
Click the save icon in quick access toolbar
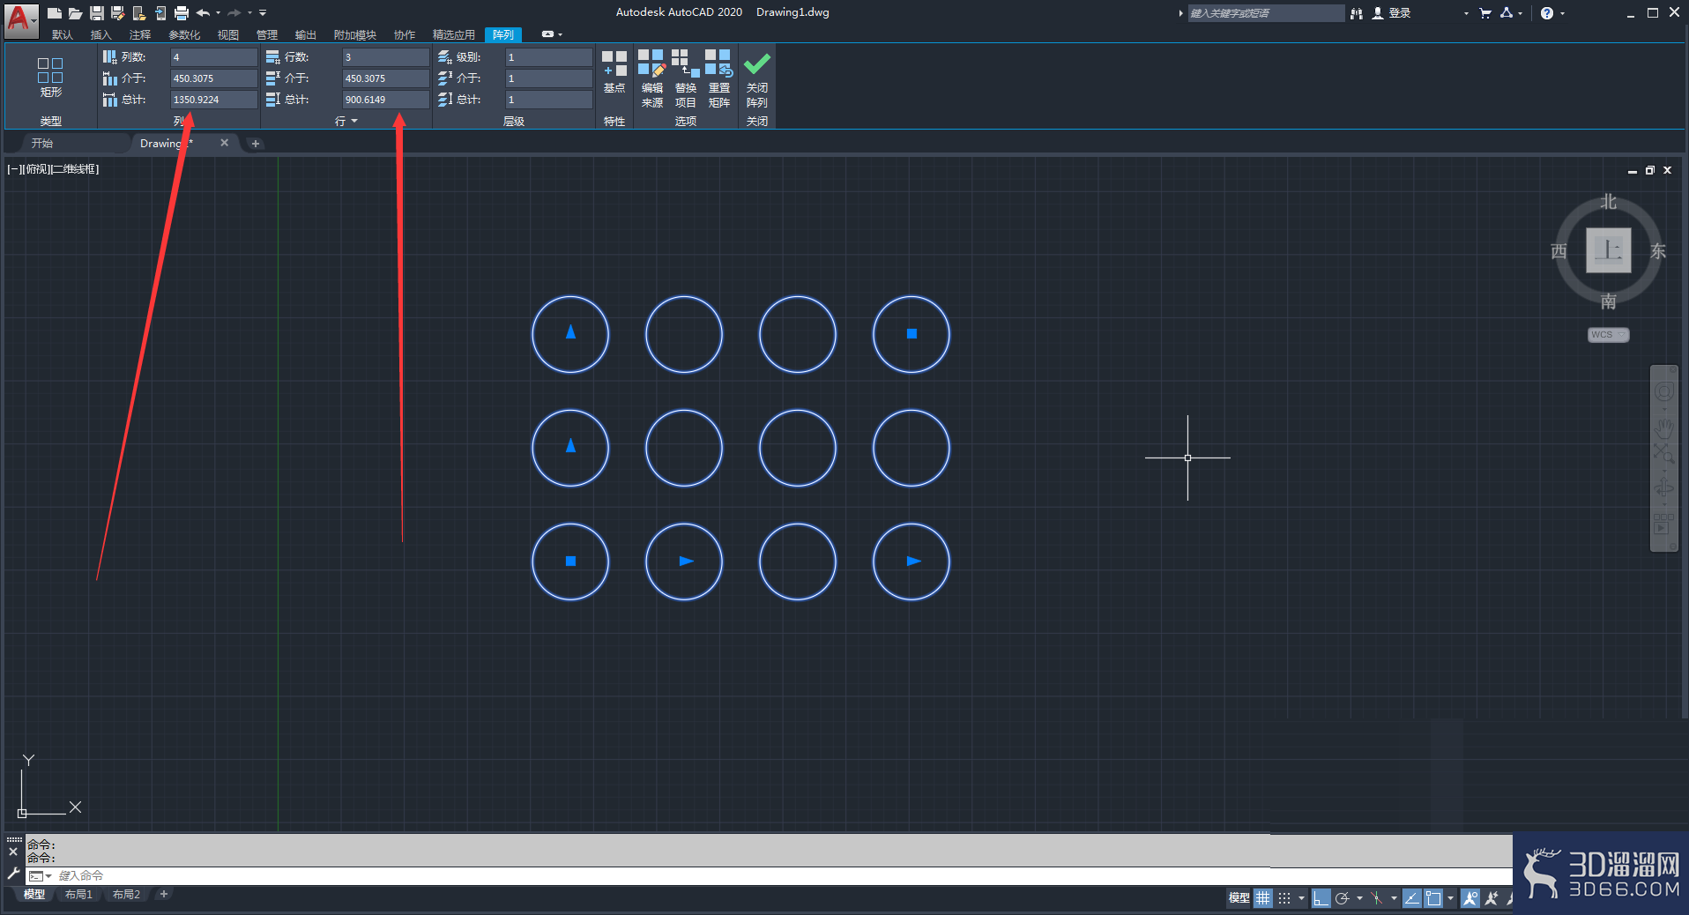click(97, 12)
